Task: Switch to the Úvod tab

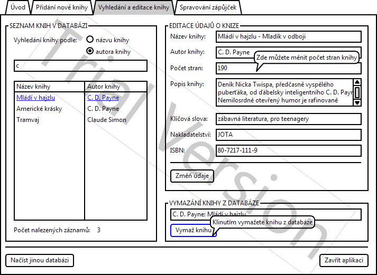Action: click(18, 7)
